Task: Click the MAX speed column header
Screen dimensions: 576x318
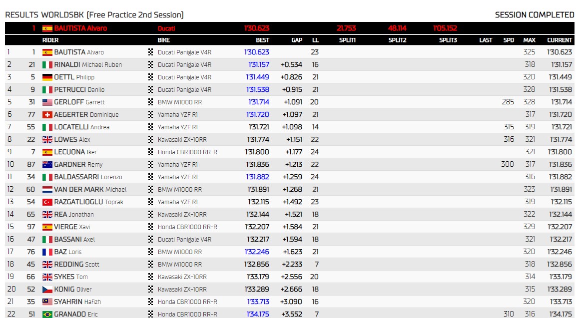Action: (x=529, y=40)
